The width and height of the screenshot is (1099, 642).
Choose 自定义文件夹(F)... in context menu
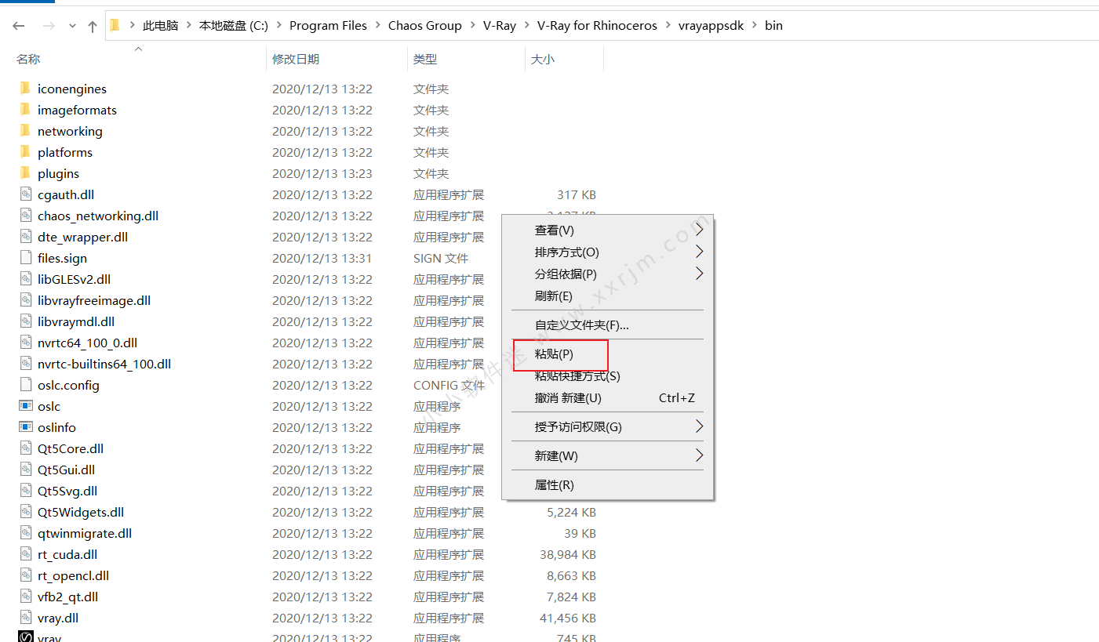(607, 325)
